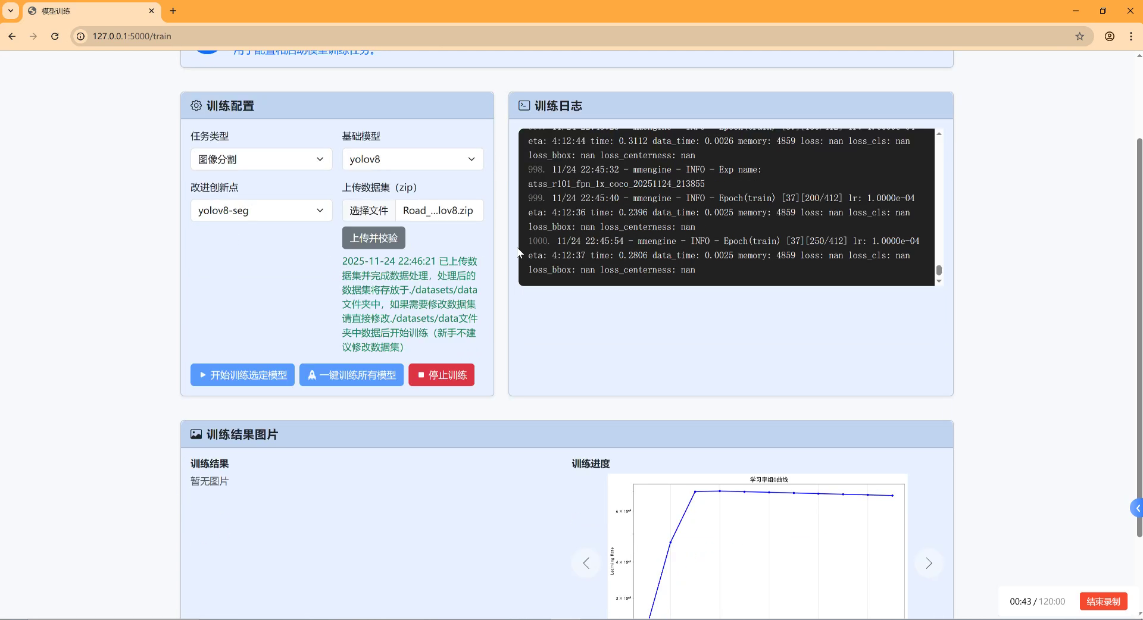Open the 改进创新点 dropdown showing yolov8-seg

click(261, 211)
